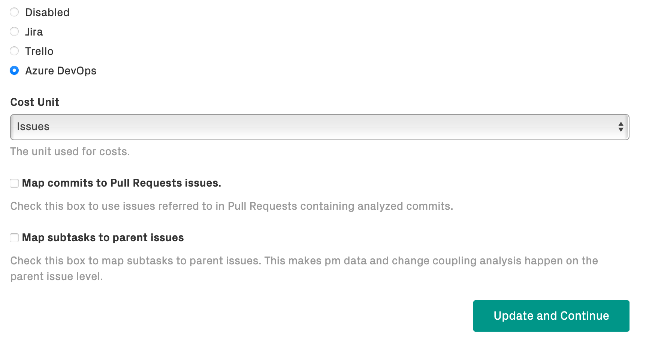The image size is (646, 347).
Task: Select the Disabled radio button
Action: click(14, 12)
